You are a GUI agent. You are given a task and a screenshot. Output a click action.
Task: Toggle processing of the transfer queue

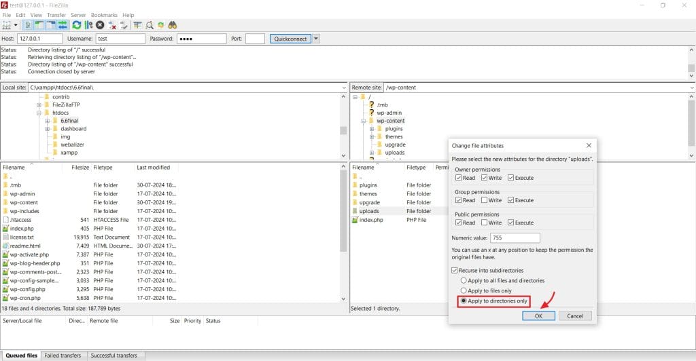click(x=88, y=25)
